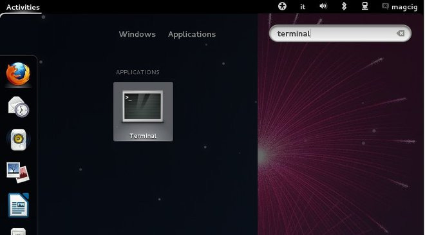
Task: Click the APPLICATIONS section heading
Action: tap(138, 72)
